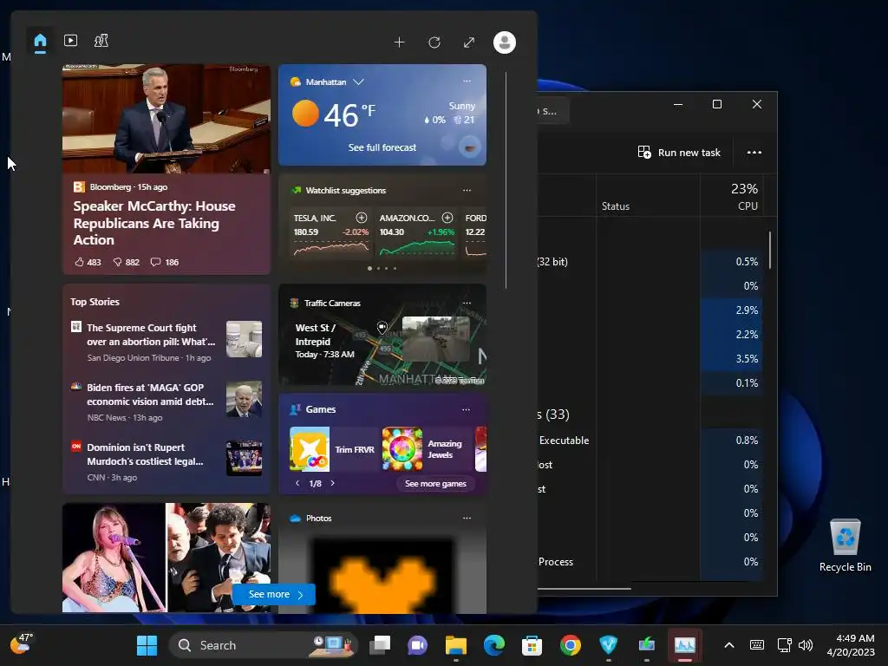
Task: Launch the Trim FRVR game
Action: tap(333, 449)
